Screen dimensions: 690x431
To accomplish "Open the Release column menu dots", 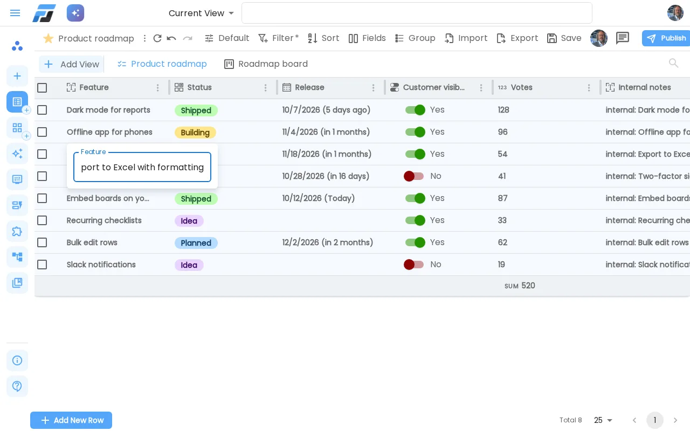I will 374,88.
